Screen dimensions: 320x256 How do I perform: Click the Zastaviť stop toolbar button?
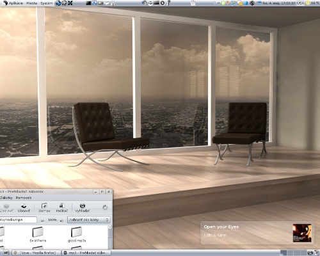[6, 208]
